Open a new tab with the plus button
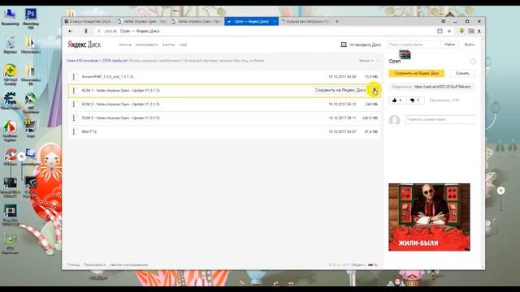Viewport: 520px width, 292px height. click(x=337, y=21)
